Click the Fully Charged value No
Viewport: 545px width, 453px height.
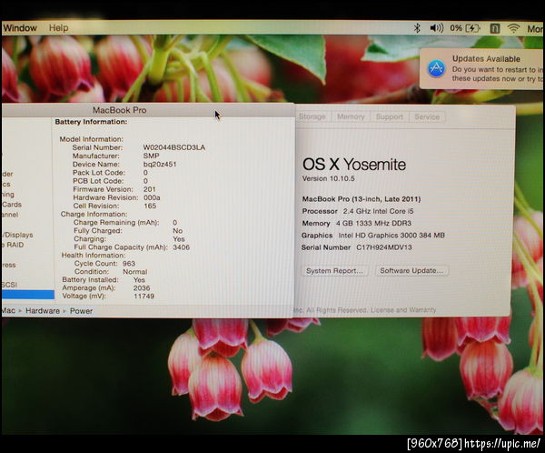(x=178, y=231)
